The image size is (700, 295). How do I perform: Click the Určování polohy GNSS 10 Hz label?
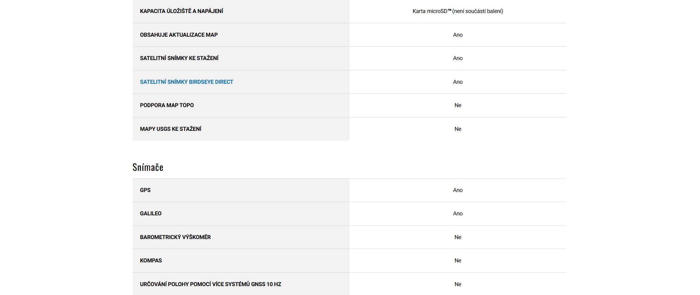211,284
